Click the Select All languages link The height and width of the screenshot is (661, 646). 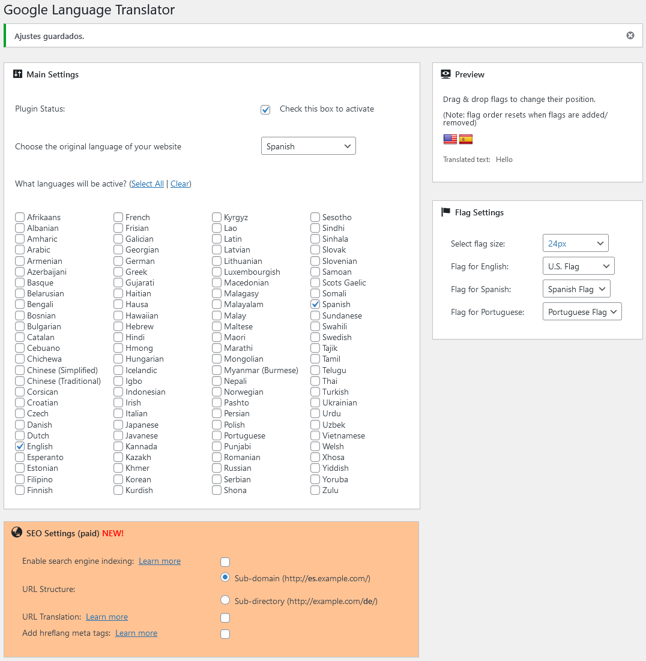pos(148,184)
